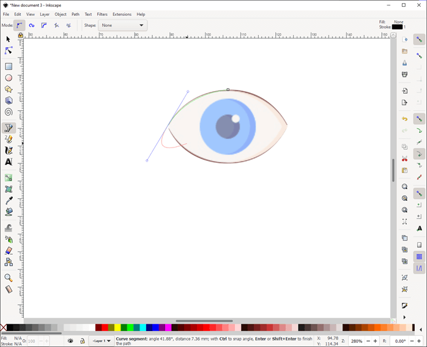Toggle the snap to grid button
Screen dimensions: 427x347
pos(420,257)
